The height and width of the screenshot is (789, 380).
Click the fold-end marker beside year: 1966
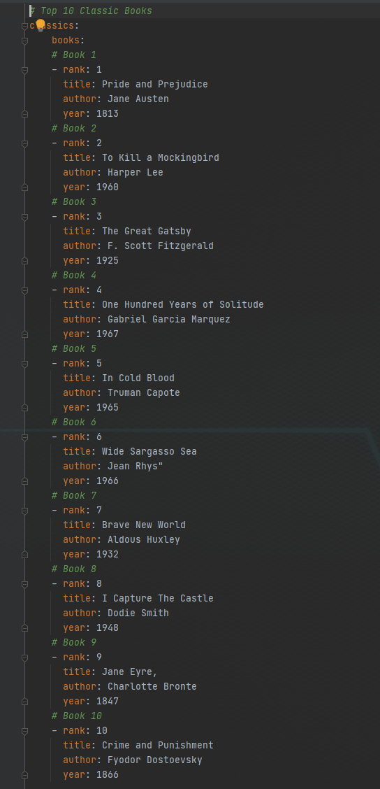point(24,481)
